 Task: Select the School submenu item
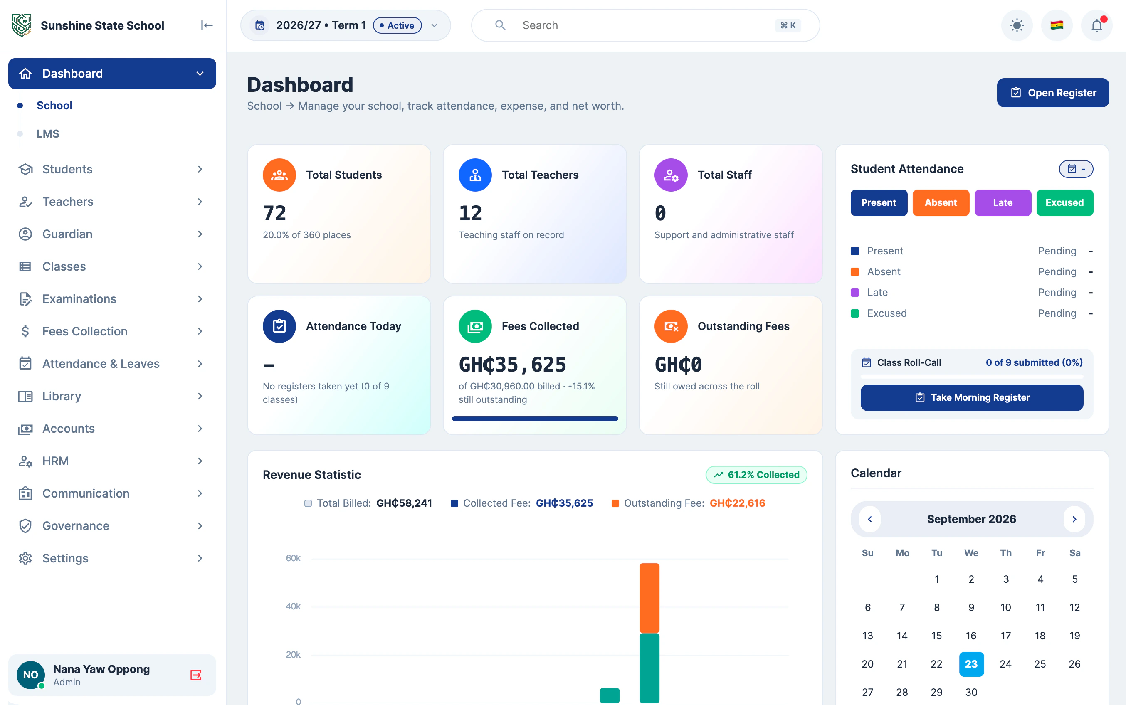click(x=54, y=106)
